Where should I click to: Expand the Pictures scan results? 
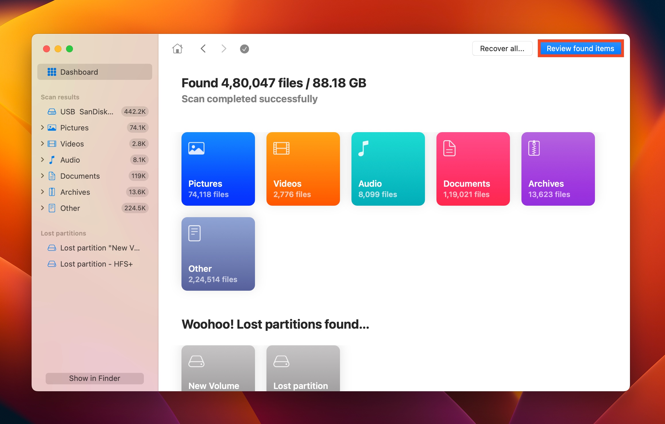pos(43,128)
